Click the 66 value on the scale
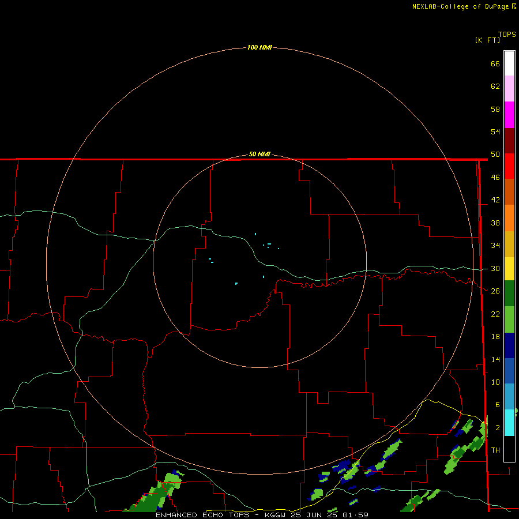Image resolution: width=519 pixels, height=519 pixels. (x=495, y=64)
